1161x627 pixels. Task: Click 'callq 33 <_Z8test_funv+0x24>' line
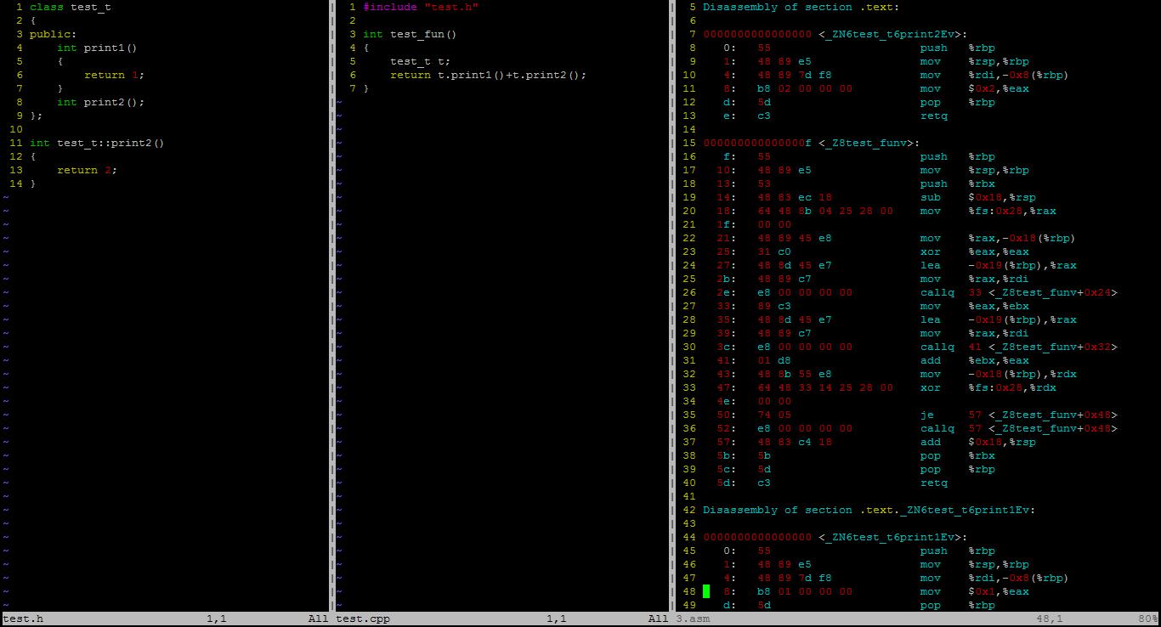pos(1018,292)
